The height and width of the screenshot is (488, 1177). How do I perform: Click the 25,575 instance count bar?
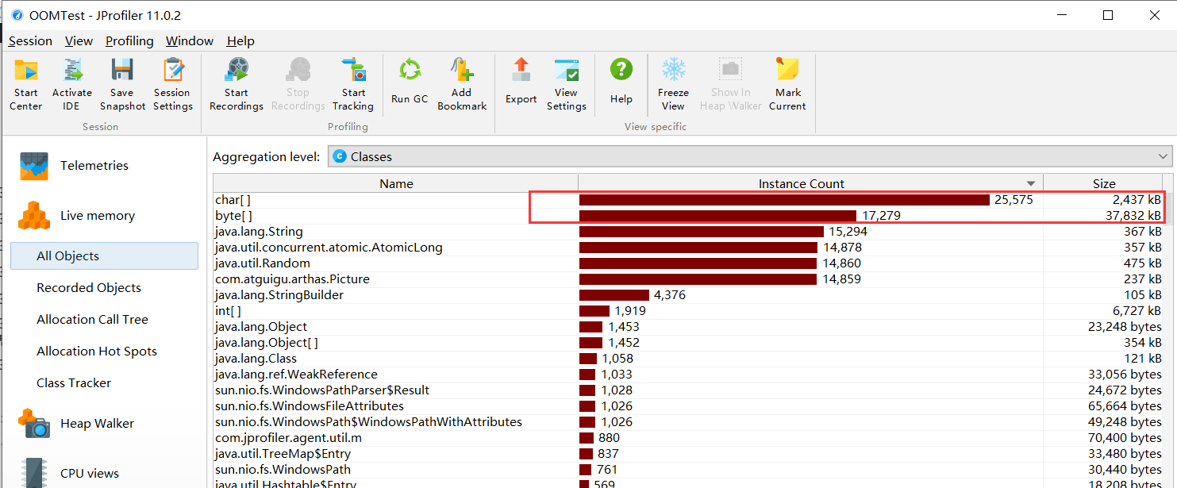(784, 200)
